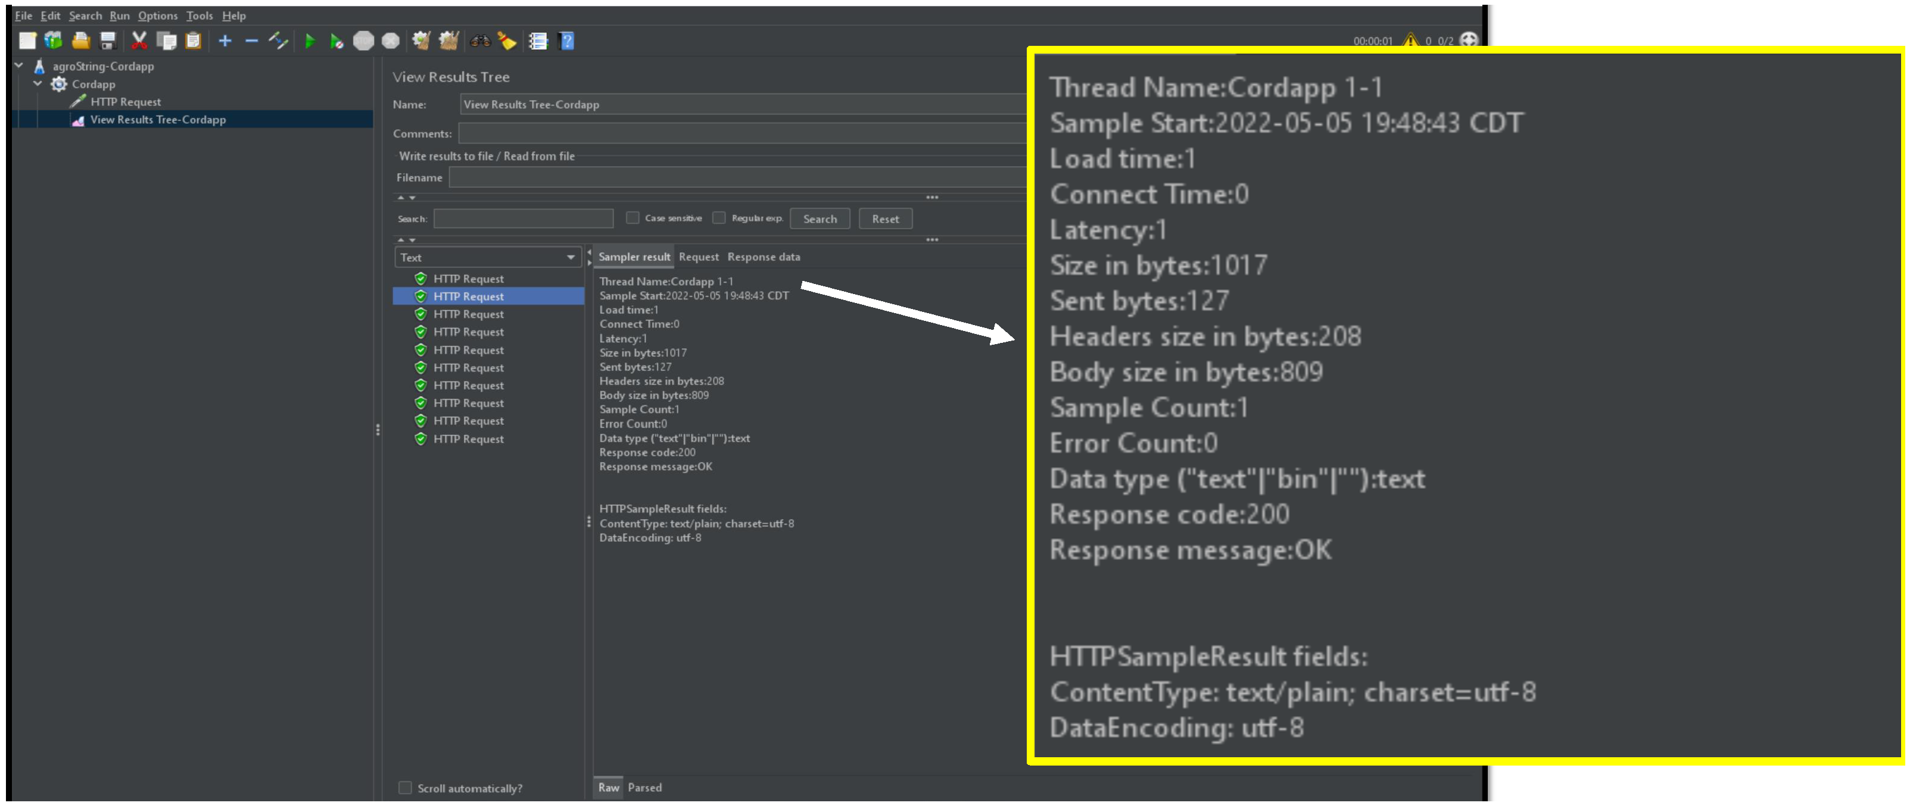Click the Save floppy disk icon

108,41
